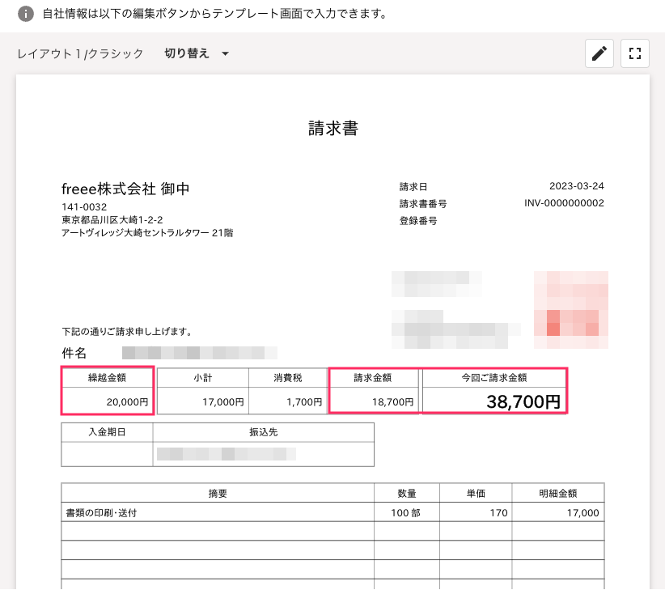This screenshot has width=665, height=590.
Task: Click address line 東京都品川区大崎1-2-2
Action: (112, 219)
